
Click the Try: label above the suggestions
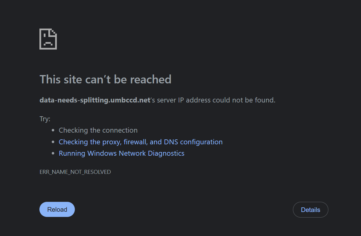pos(45,119)
